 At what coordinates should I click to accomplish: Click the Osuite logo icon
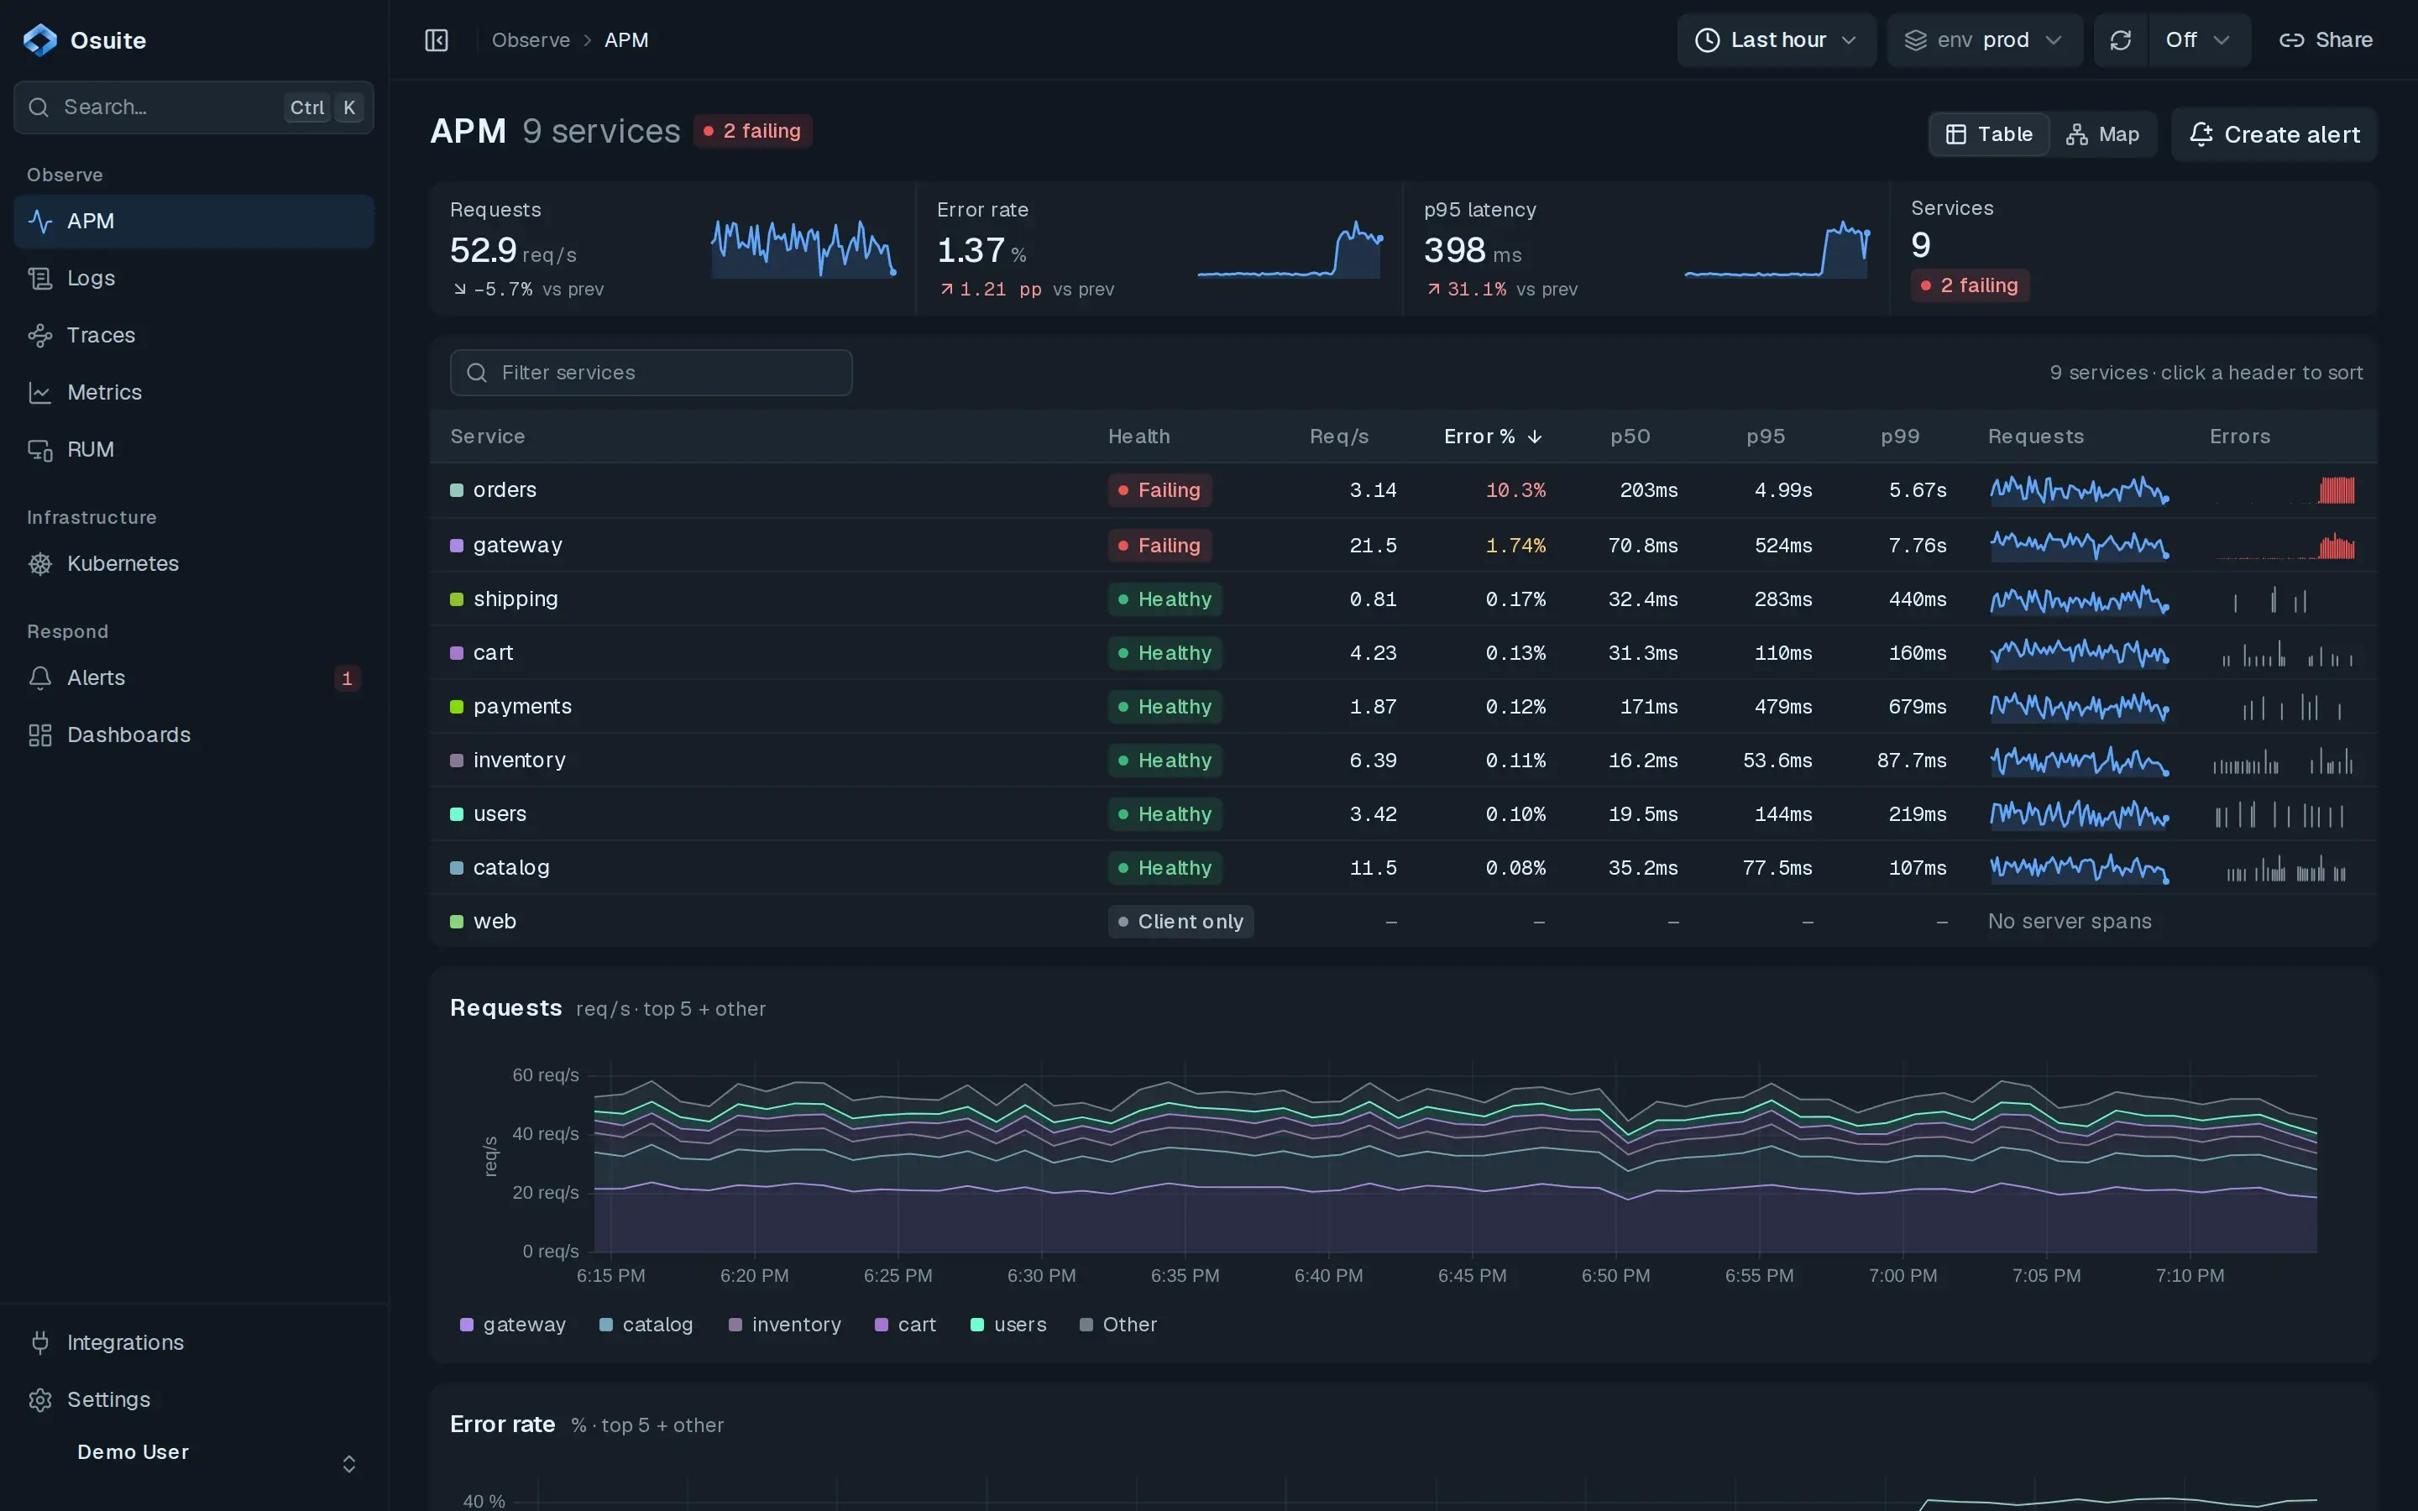40,40
